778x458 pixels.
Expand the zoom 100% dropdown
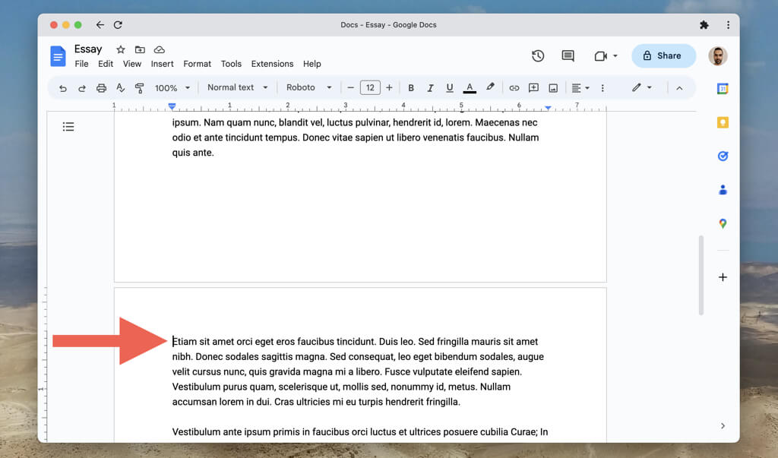pyautogui.click(x=172, y=88)
